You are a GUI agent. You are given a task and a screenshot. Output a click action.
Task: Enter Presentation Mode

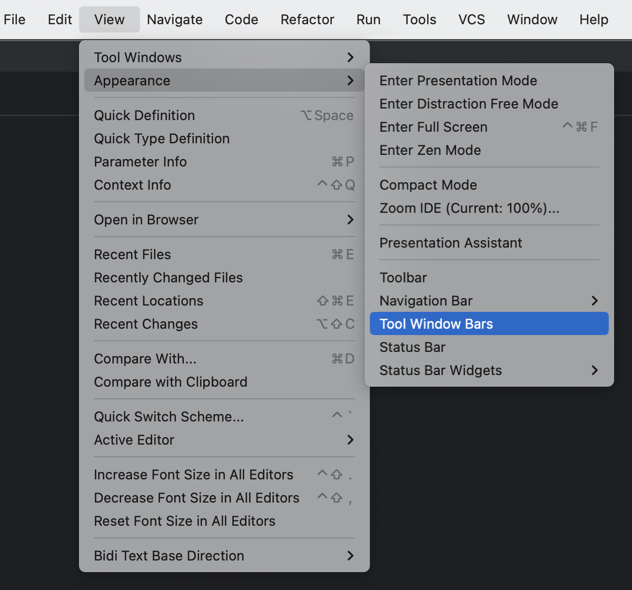click(458, 80)
